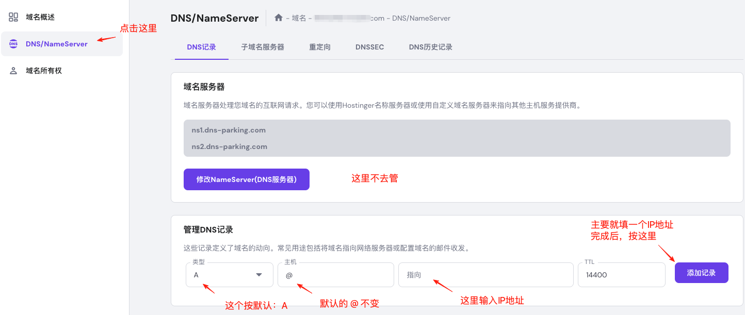Click the person icon beside 域名所有权
Viewport: 745px width, 315px height.
coord(13,71)
